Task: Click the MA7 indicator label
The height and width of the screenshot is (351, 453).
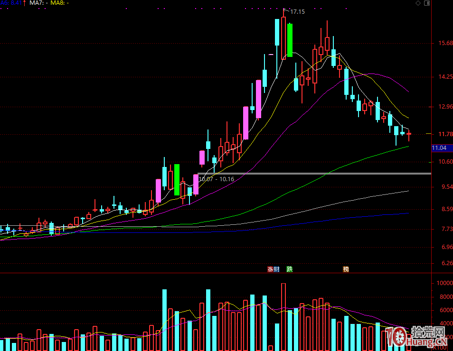Action: click(x=38, y=3)
